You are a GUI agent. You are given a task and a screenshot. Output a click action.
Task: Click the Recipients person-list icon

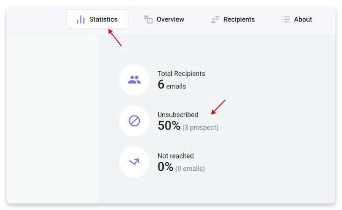[215, 19]
